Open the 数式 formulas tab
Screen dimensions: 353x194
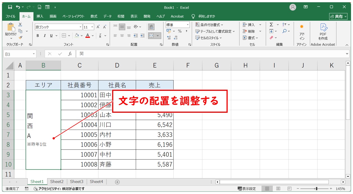[94, 16]
